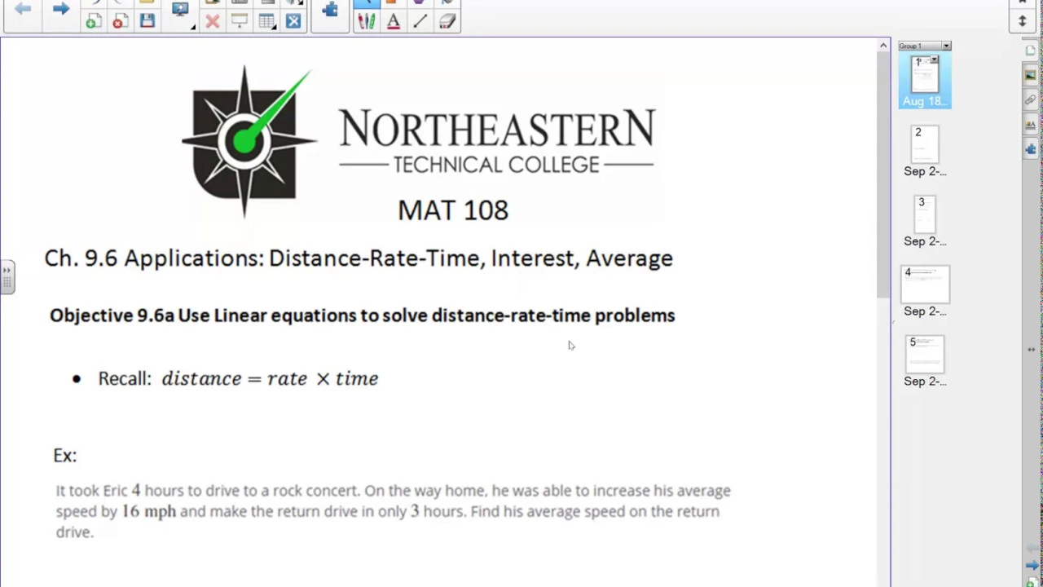Click the sidebar bottom next-page blue arrow

(x=1032, y=566)
